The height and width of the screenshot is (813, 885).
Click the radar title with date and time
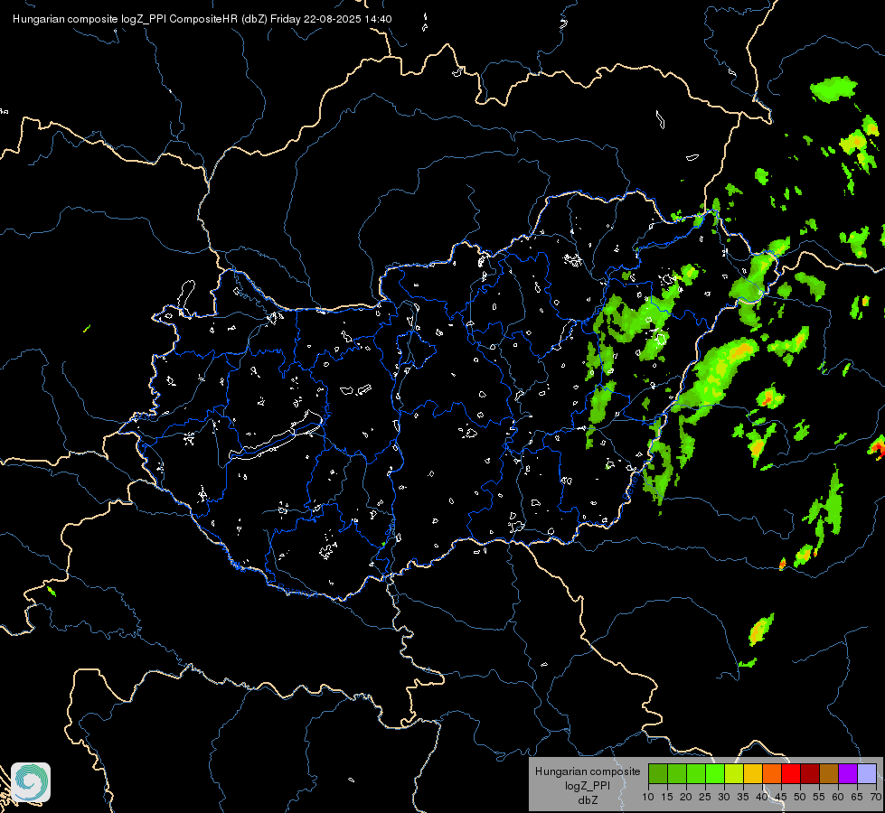coord(202,19)
